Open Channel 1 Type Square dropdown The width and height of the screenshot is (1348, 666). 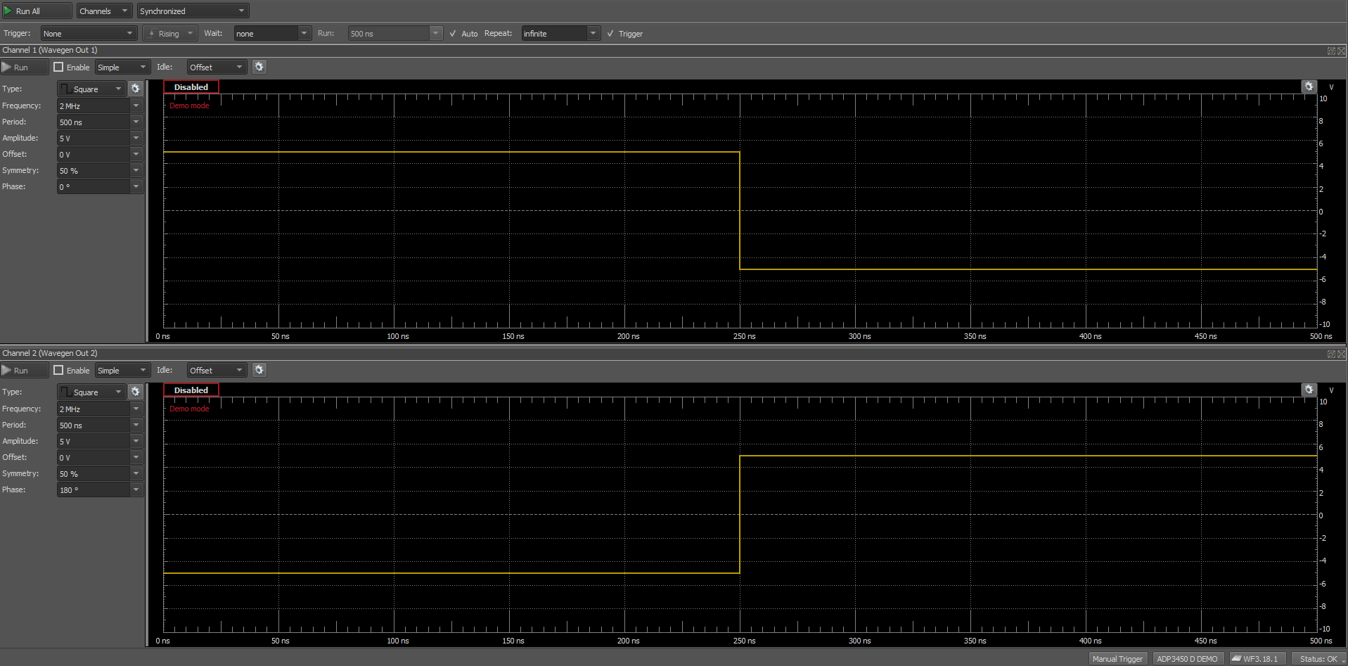[91, 89]
